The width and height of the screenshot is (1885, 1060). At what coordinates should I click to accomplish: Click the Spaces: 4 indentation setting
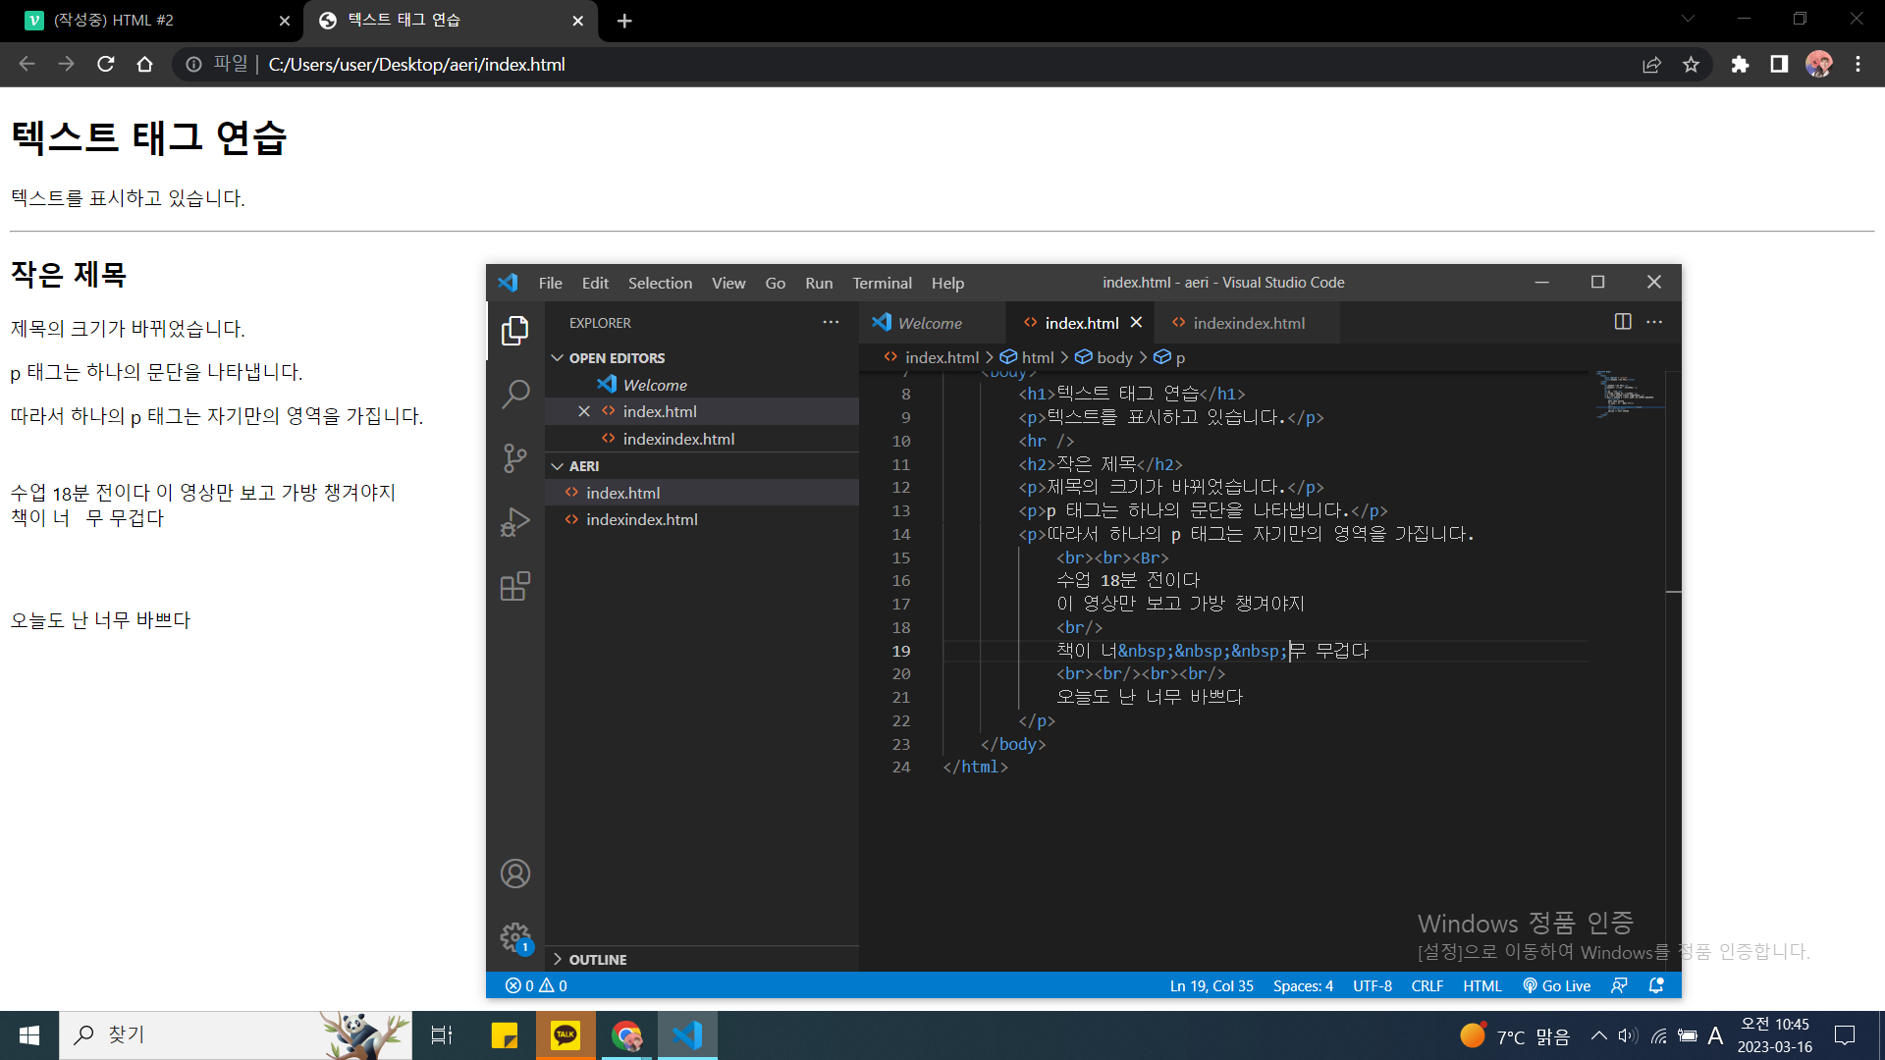click(1303, 985)
